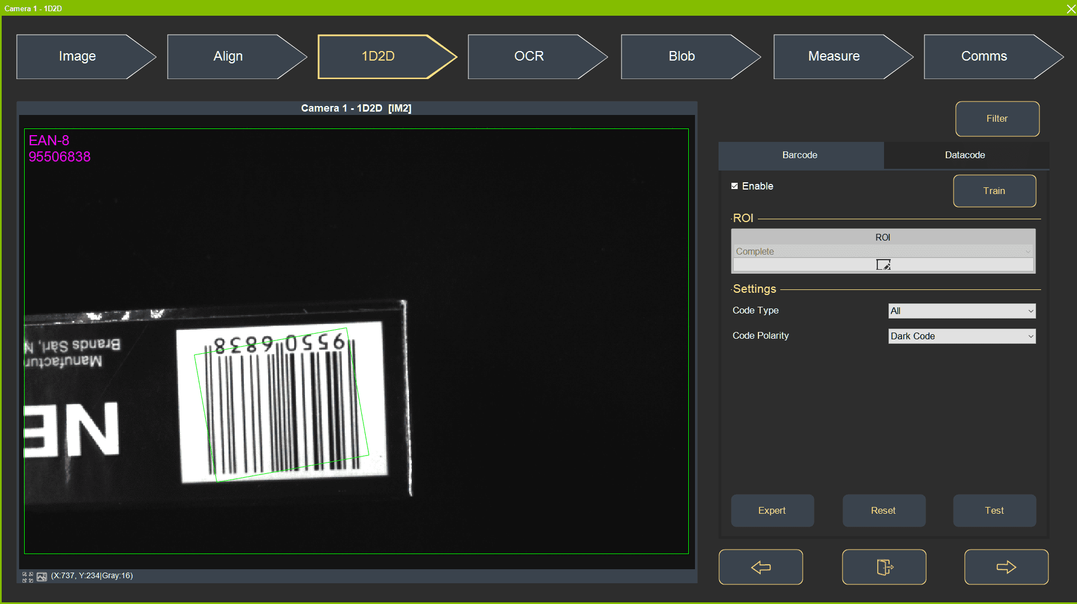The image size is (1077, 604).
Task: Click the ROI edit rectangle icon
Action: tap(883, 265)
